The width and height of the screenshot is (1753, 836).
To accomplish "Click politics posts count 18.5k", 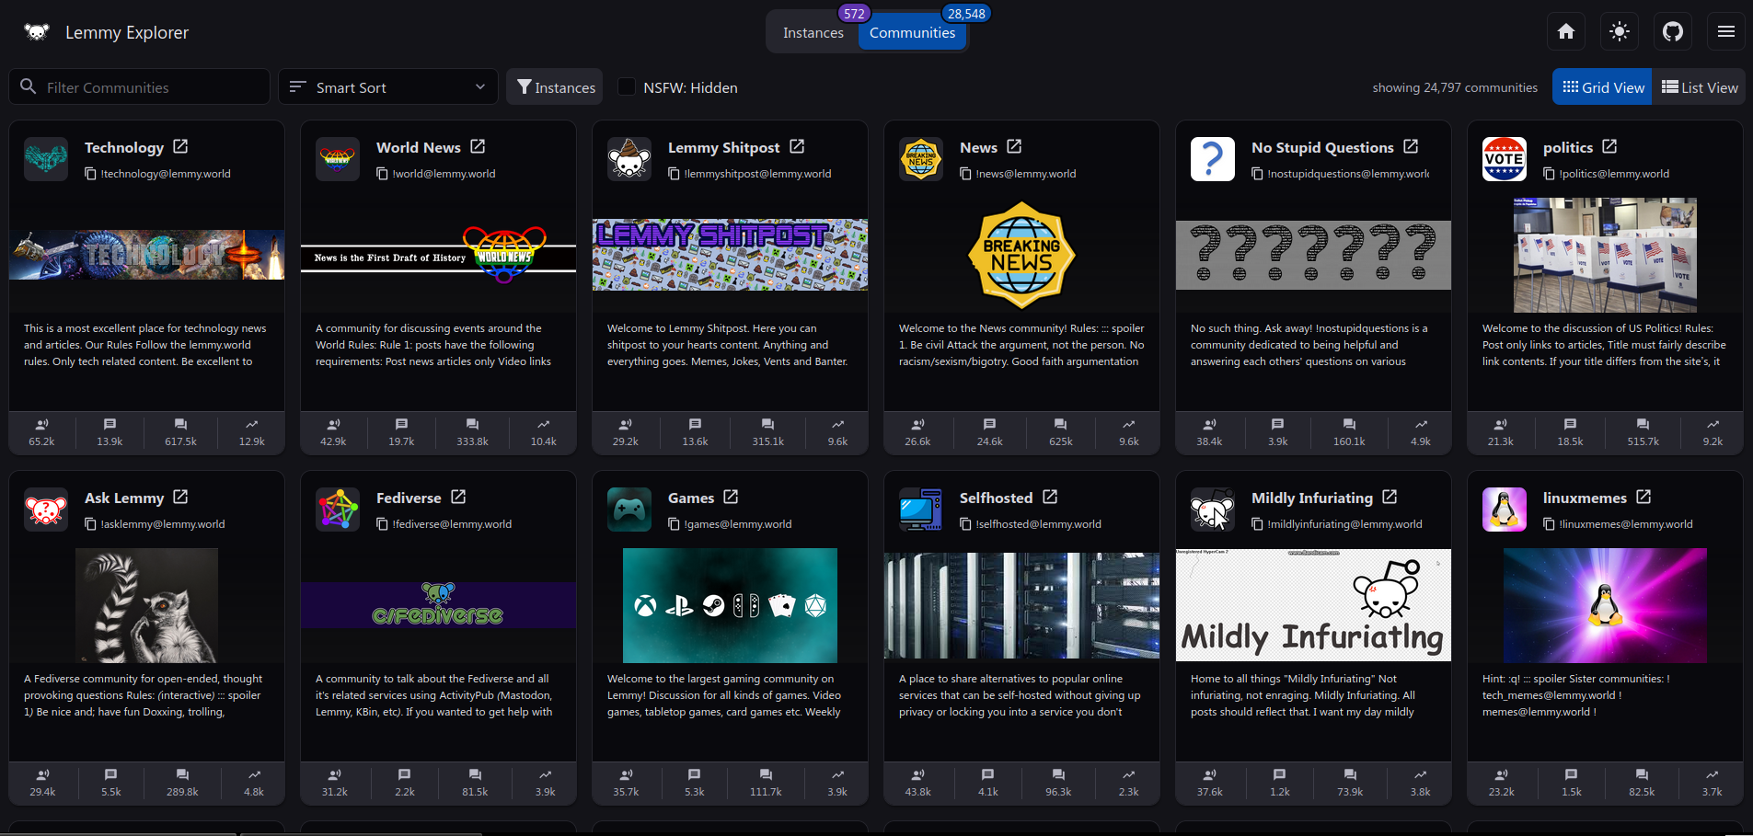I will pyautogui.click(x=1570, y=432).
